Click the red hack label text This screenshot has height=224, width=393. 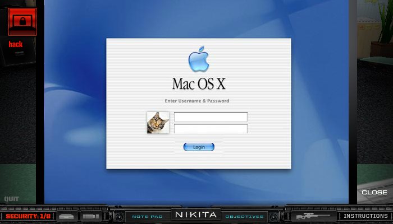pyautogui.click(x=16, y=44)
